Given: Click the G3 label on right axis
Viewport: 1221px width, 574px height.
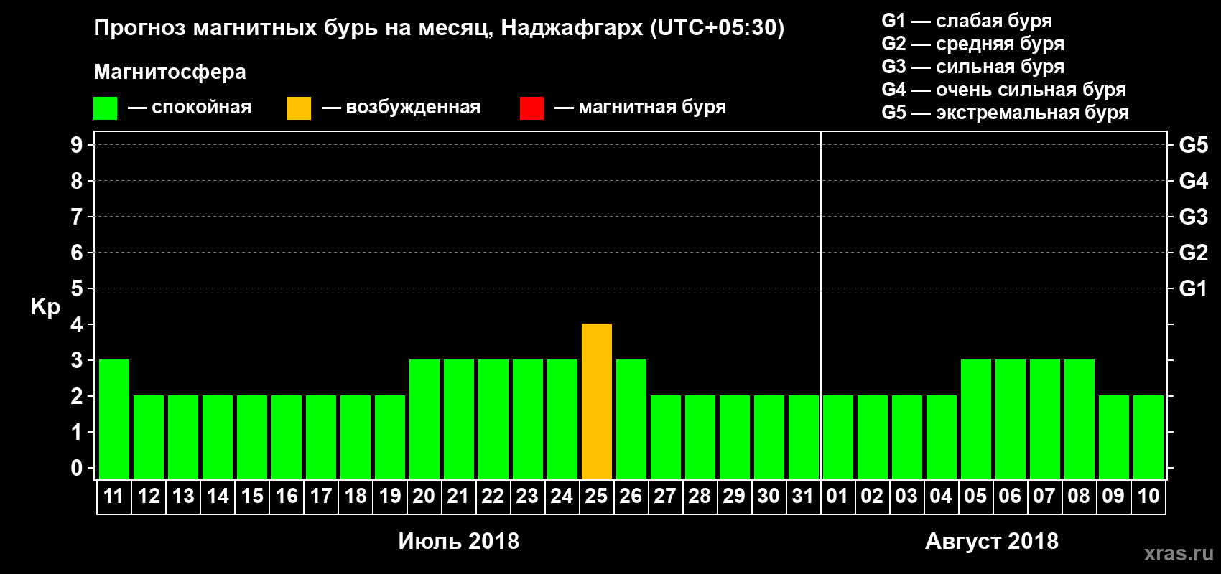Looking at the screenshot, I should coord(1194,217).
